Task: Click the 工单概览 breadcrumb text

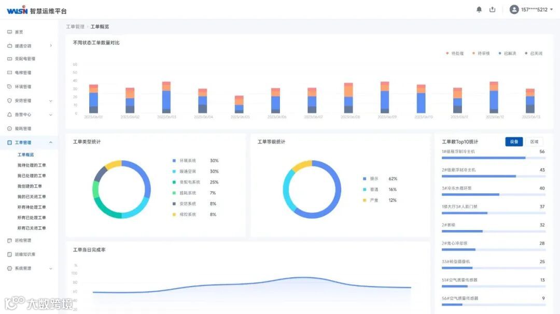Action: click(100, 27)
